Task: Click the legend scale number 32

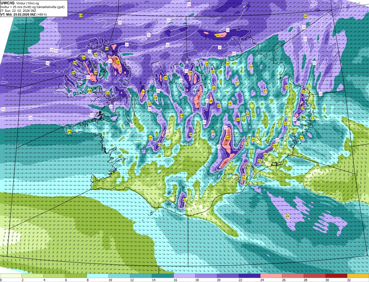Action: pos(349,280)
